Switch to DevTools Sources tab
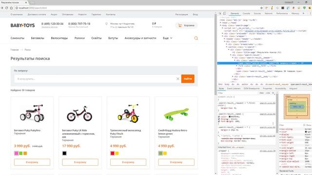312x175 pixels. (x=257, y=13)
